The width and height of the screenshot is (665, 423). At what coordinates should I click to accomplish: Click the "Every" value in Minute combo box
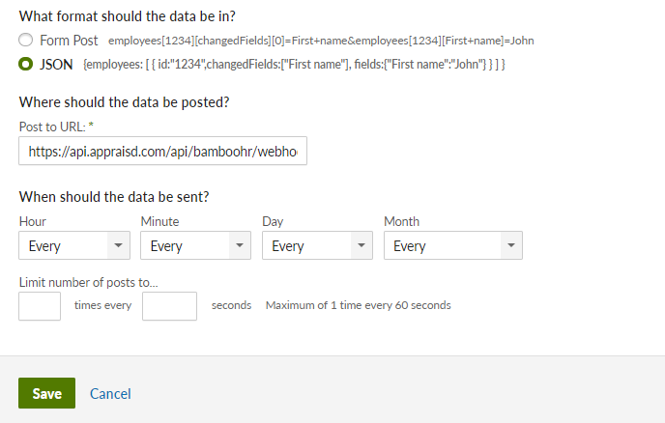click(x=166, y=246)
